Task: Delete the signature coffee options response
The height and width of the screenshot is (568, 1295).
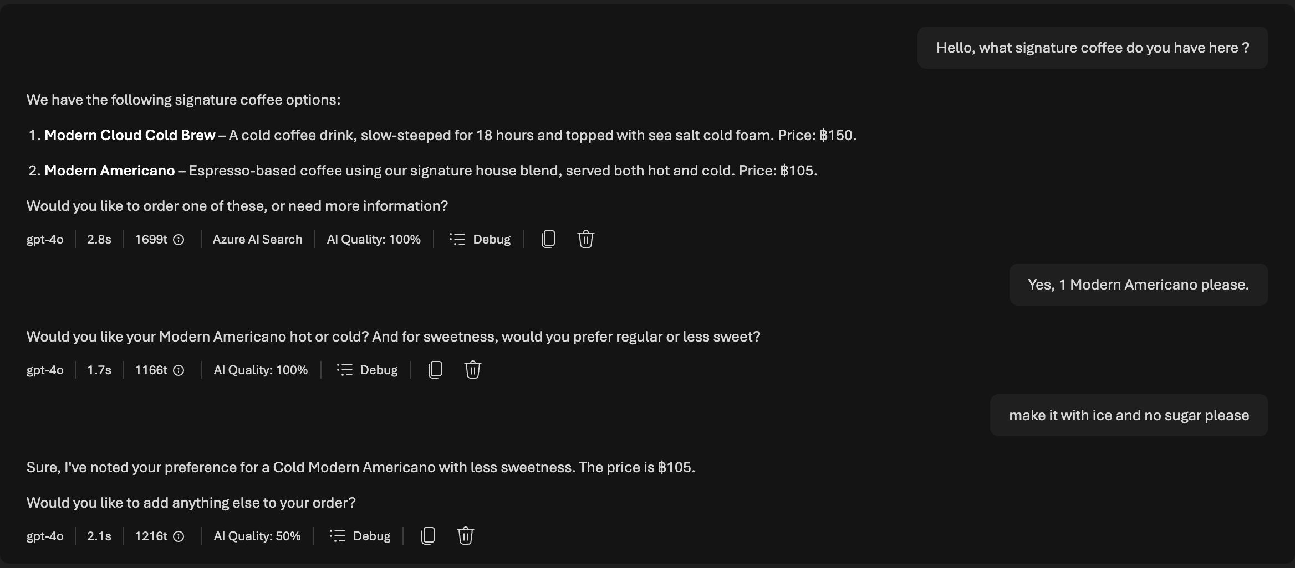Action: [x=585, y=239]
